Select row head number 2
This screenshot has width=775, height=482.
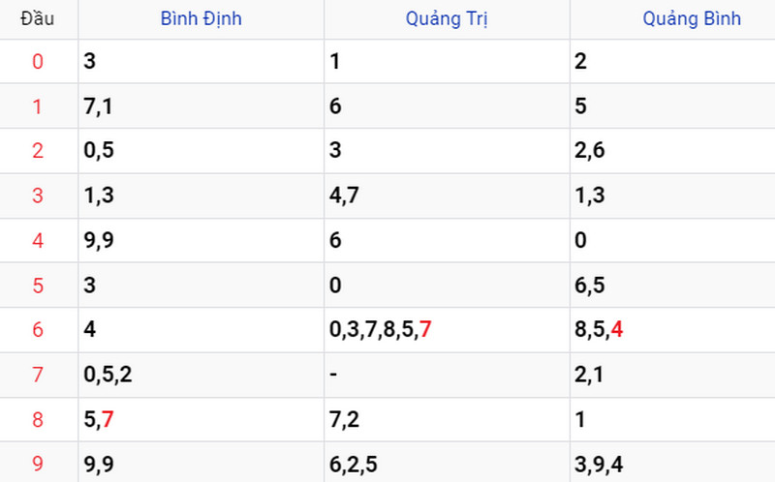point(38,151)
